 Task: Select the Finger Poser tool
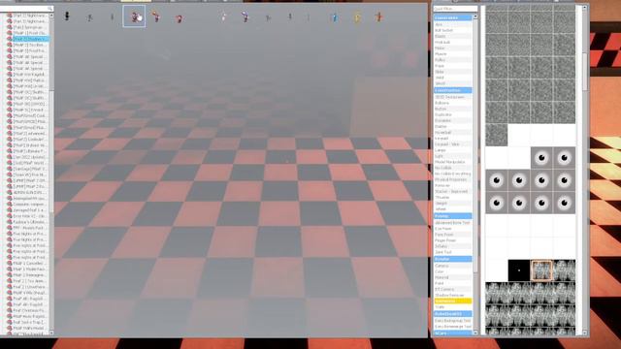(x=453, y=240)
